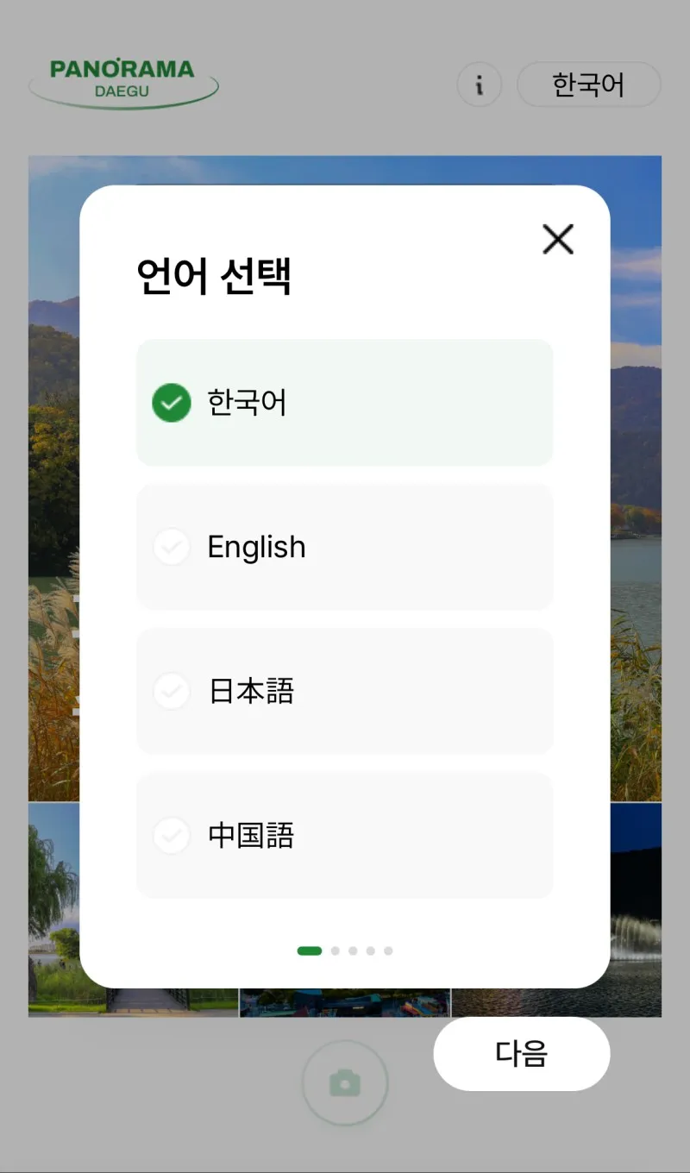Viewport: 690px width, 1173px height.
Task: Click the check circle beside 中国語
Action: point(171,835)
